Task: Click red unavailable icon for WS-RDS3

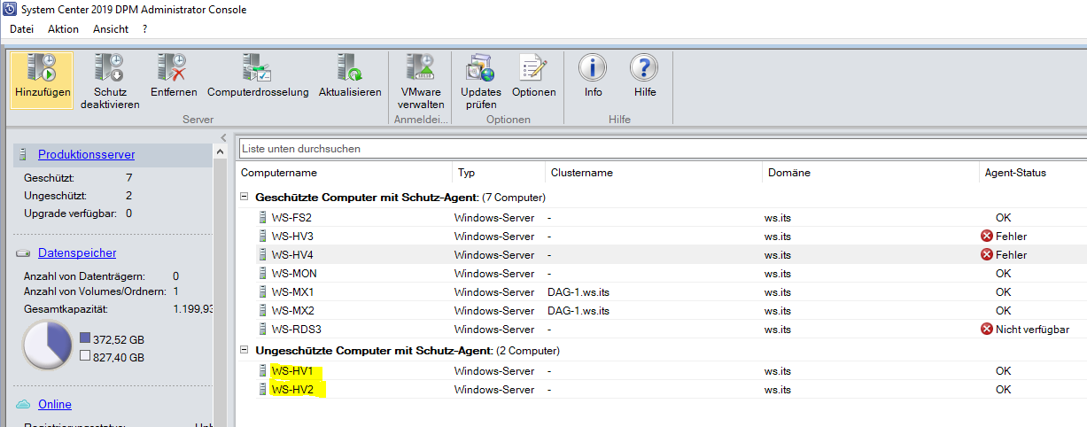Action: point(986,329)
